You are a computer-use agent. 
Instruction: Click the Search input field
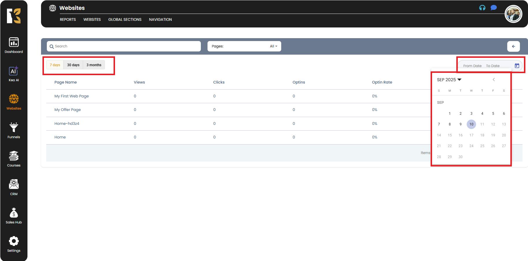(x=124, y=46)
